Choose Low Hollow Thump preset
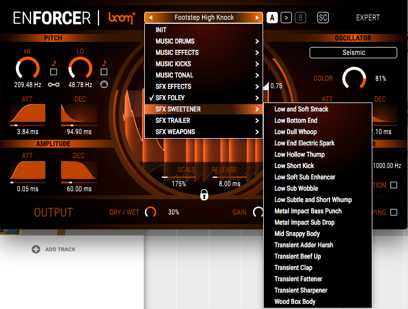 (x=317, y=154)
